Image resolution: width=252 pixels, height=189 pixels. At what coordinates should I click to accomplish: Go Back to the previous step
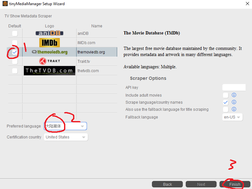coord(167,184)
